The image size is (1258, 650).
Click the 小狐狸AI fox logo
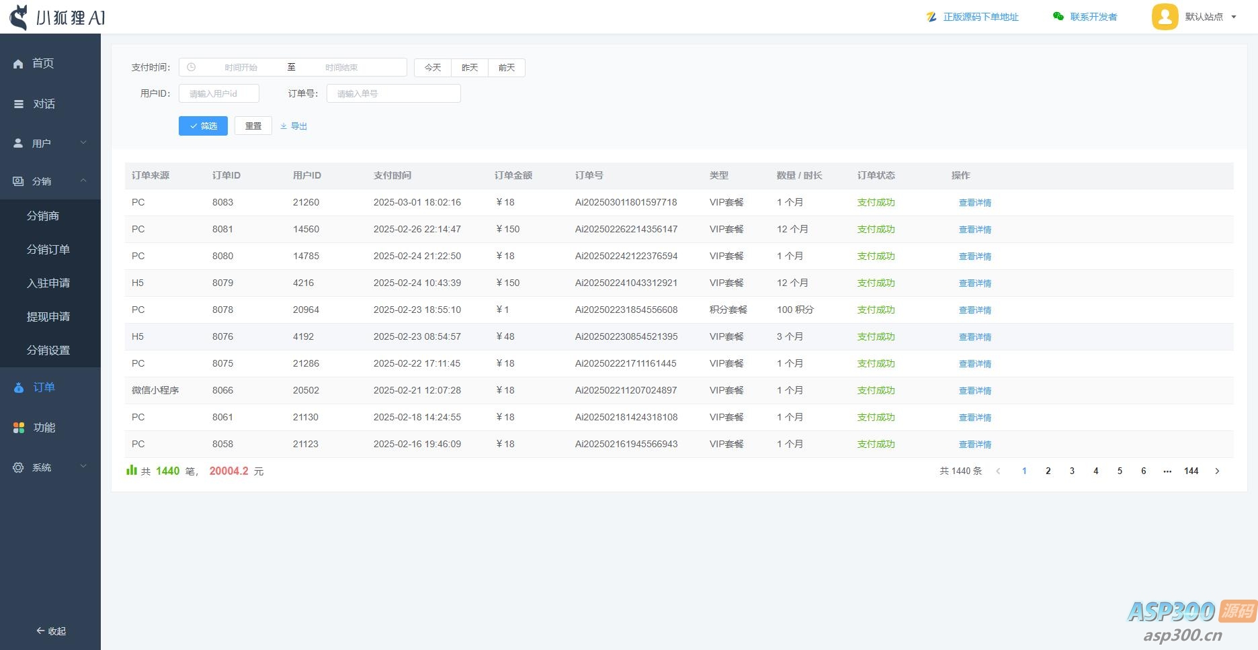tap(20, 17)
